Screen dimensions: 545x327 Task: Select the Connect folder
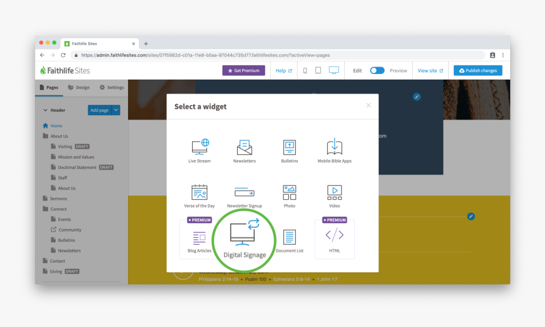(54, 209)
